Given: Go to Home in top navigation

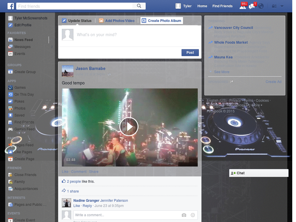Looking at the screenshot, I should (202, 6).
